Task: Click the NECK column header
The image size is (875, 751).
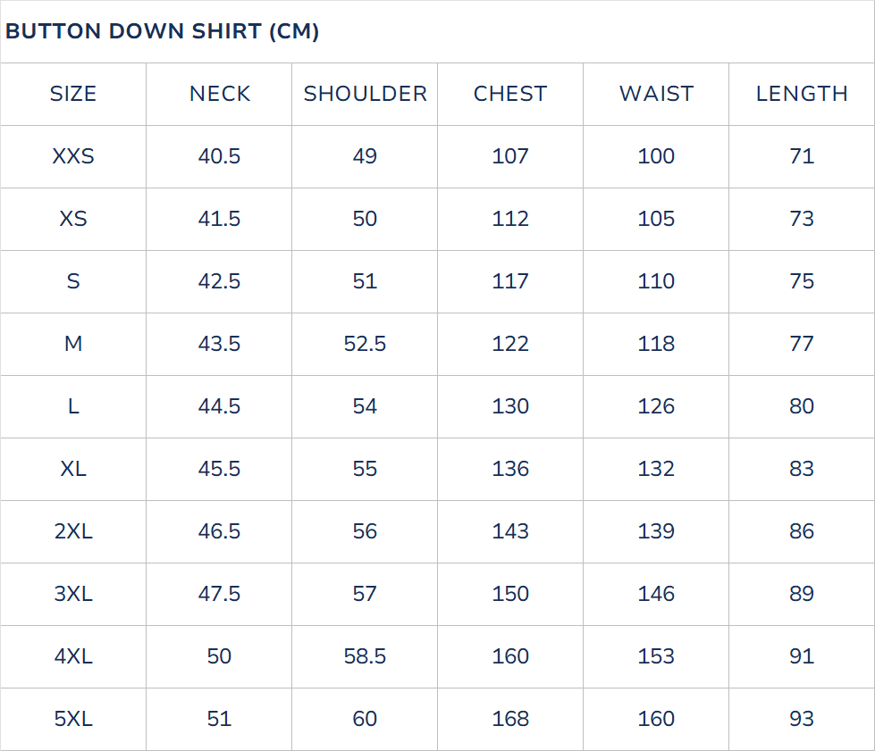Action: (219, 94)
